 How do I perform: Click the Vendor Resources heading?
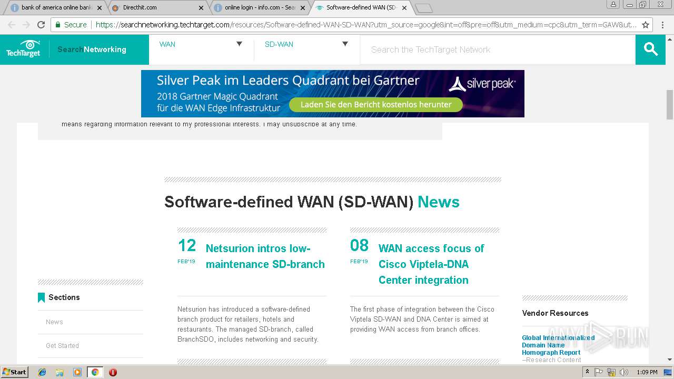(x=555, y=313)
